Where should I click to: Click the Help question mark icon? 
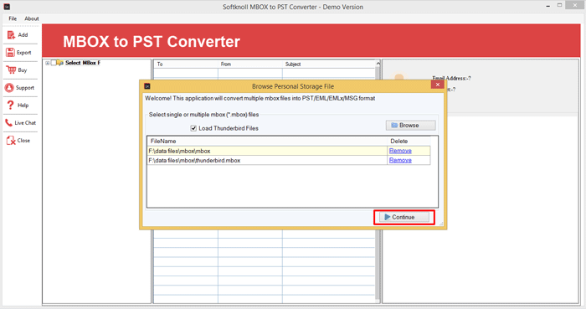pos(10,106)
